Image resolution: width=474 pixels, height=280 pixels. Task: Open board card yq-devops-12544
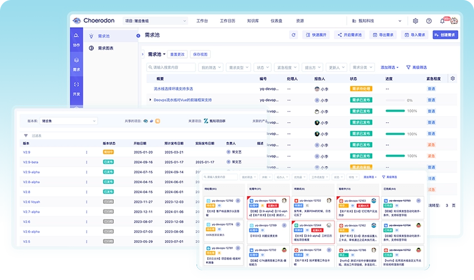click(x=313, y=232)
